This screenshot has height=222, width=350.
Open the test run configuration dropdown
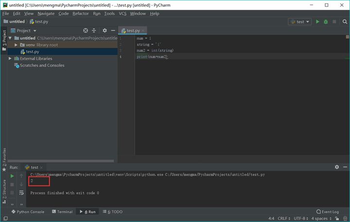coord(300,22)
